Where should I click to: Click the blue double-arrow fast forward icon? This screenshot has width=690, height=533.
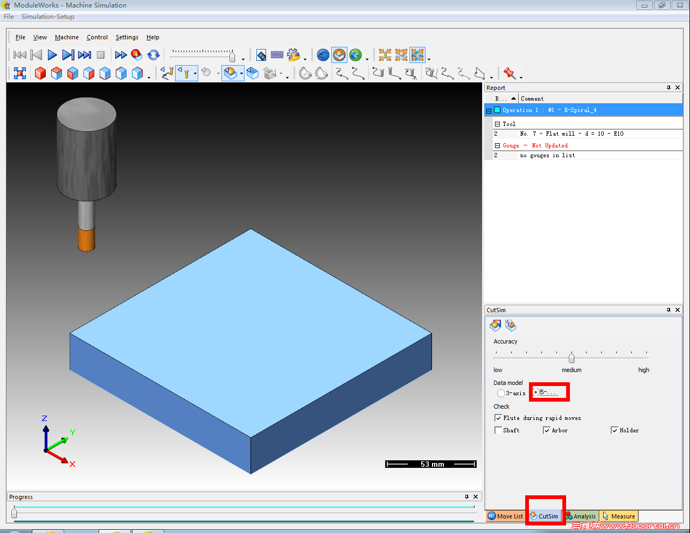coord(121,55)
